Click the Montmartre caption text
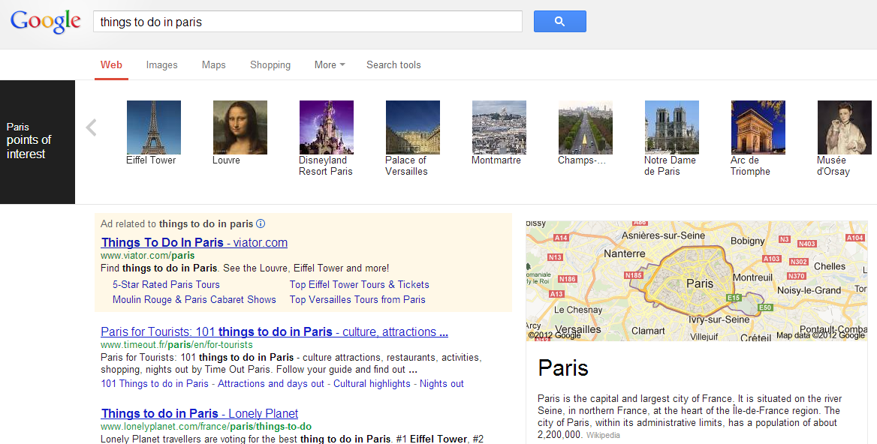 [x=496, y=160]
